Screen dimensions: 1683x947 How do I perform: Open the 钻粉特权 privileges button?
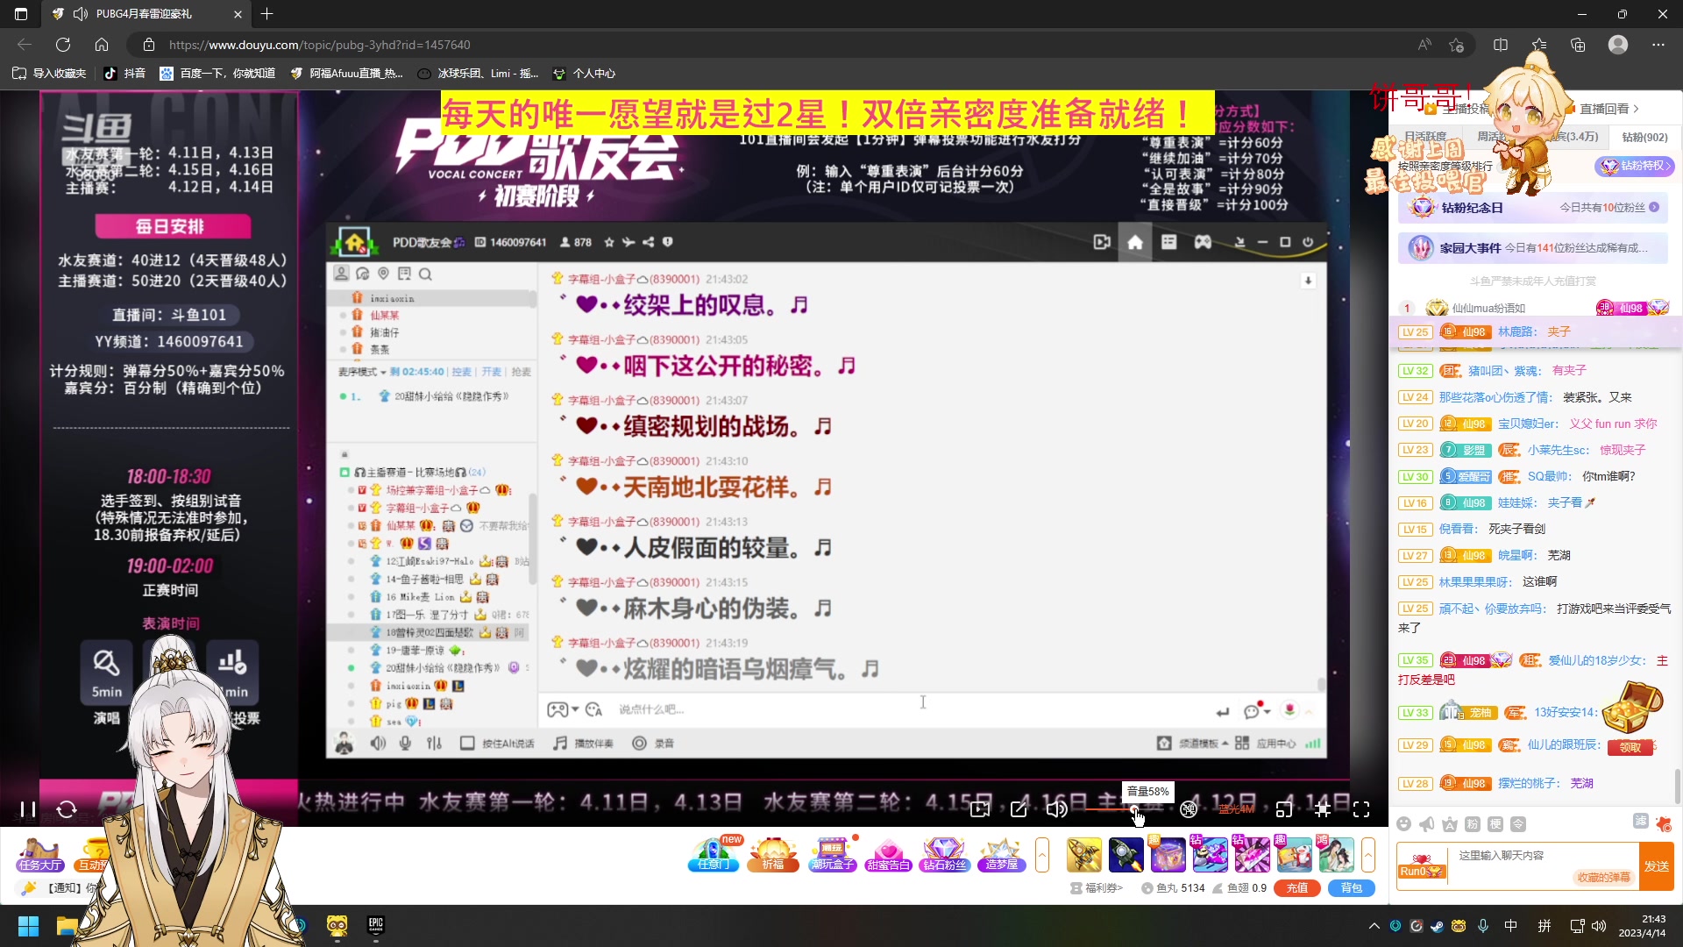pyautogui.click(x=1636, y=166)
